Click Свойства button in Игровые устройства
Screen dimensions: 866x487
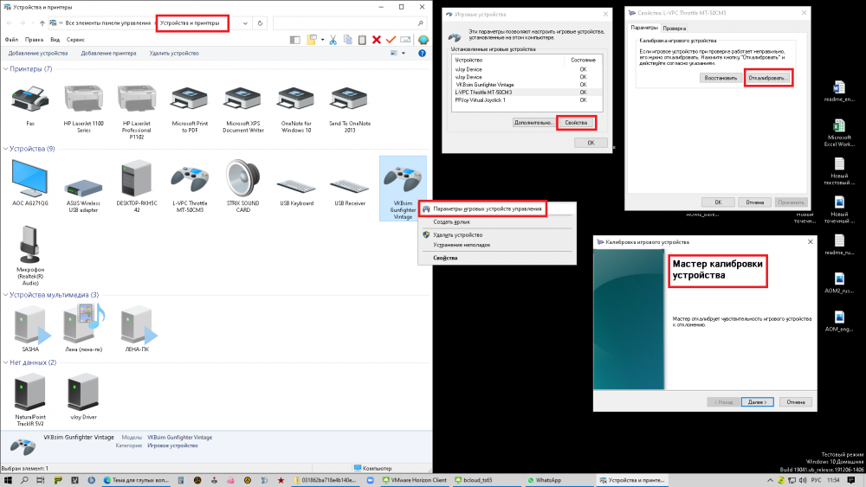click(x=576, y=123)
